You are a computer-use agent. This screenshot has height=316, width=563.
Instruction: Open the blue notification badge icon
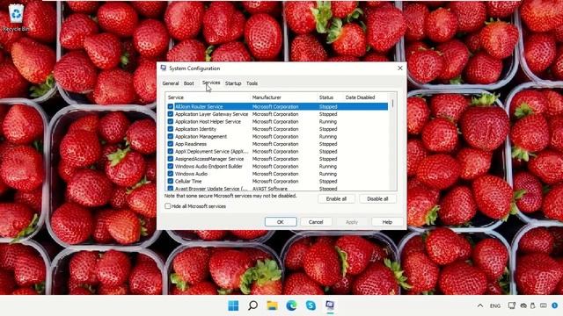(x=555, y=305)
